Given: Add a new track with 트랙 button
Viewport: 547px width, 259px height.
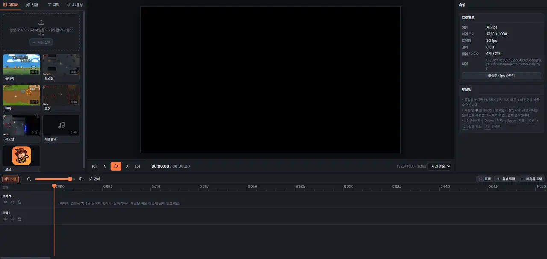Looking at the screenshot, I should point(485,179).
